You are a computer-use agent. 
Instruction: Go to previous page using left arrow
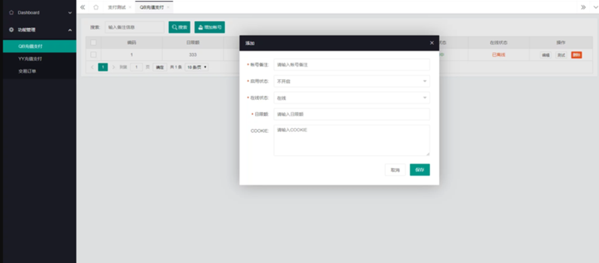point(92,67)
